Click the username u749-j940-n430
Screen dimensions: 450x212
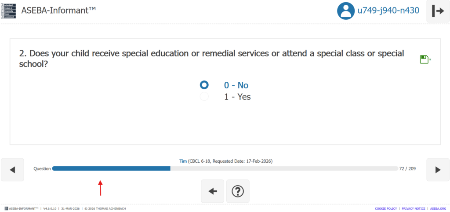(388, 11)
